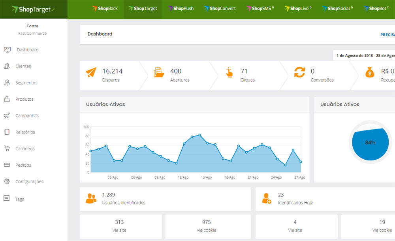Click the Segmentos fingerprint icon
This screenshot has width=395, height=241.
(x=7, y=83)
